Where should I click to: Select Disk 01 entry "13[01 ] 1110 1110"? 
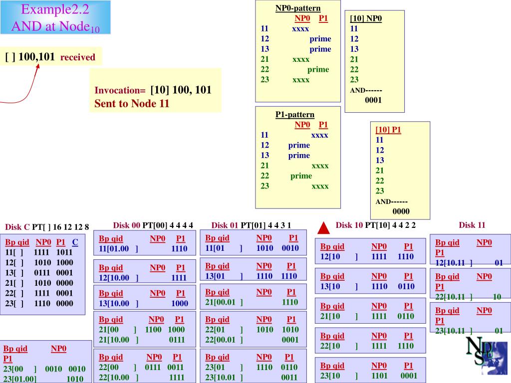(252, 276)
